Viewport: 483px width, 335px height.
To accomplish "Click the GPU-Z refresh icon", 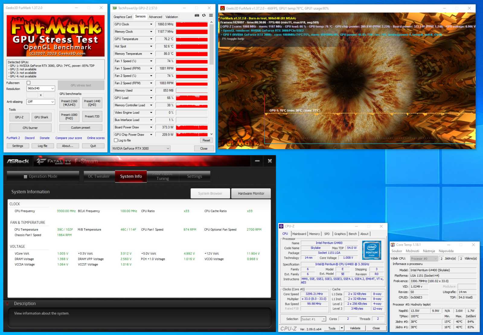I will 204,15.
